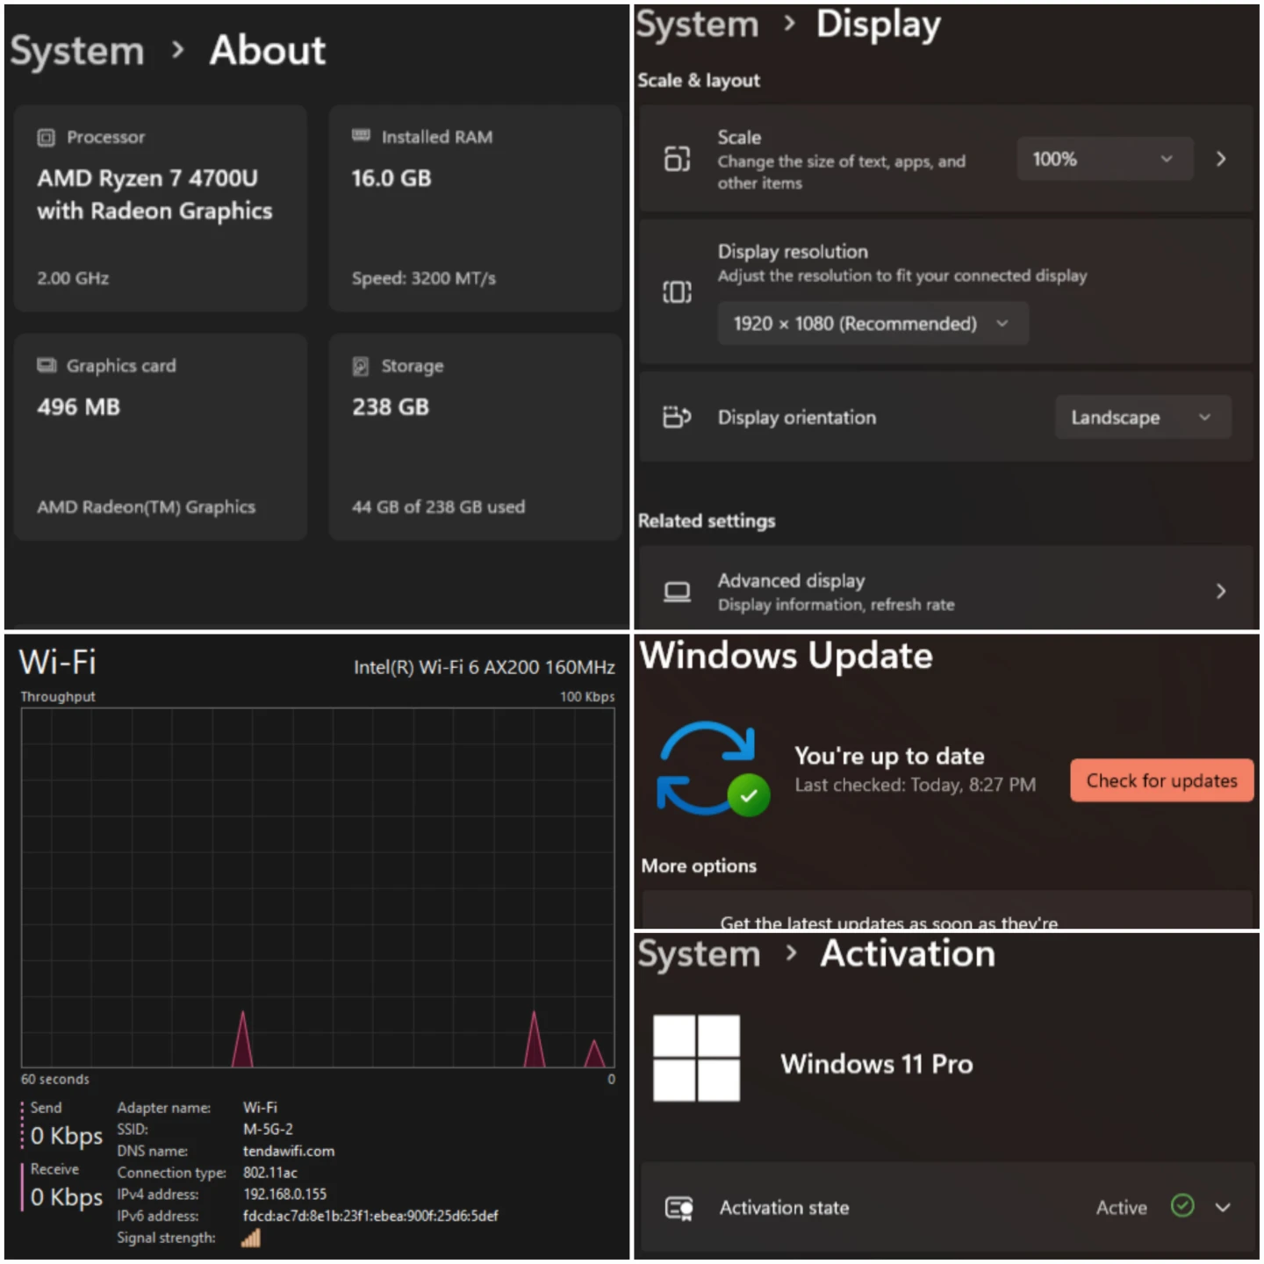Click the Check for updates button
1264x1264 pixels.
tap(1161, 780)
